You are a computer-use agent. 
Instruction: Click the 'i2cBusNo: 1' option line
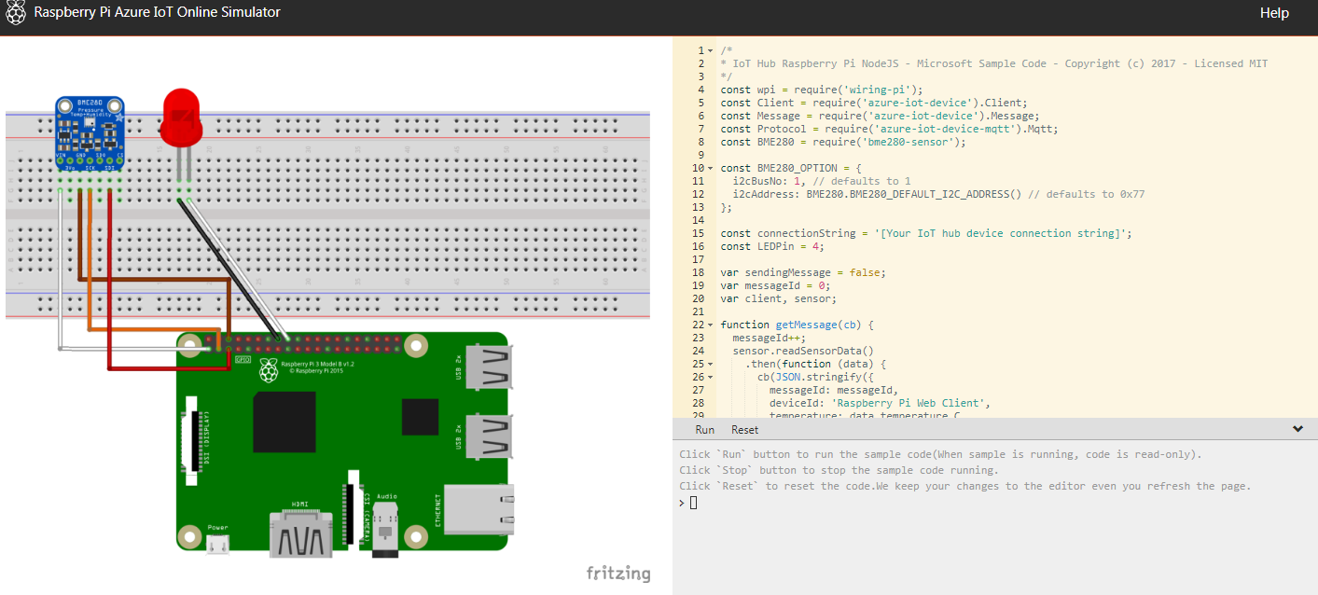[822, 181]
